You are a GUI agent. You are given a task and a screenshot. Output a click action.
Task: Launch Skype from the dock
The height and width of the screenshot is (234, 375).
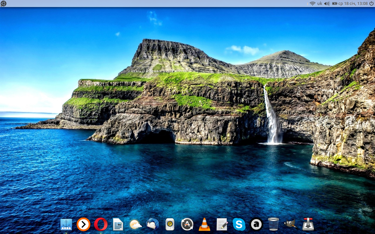[239, 224]
